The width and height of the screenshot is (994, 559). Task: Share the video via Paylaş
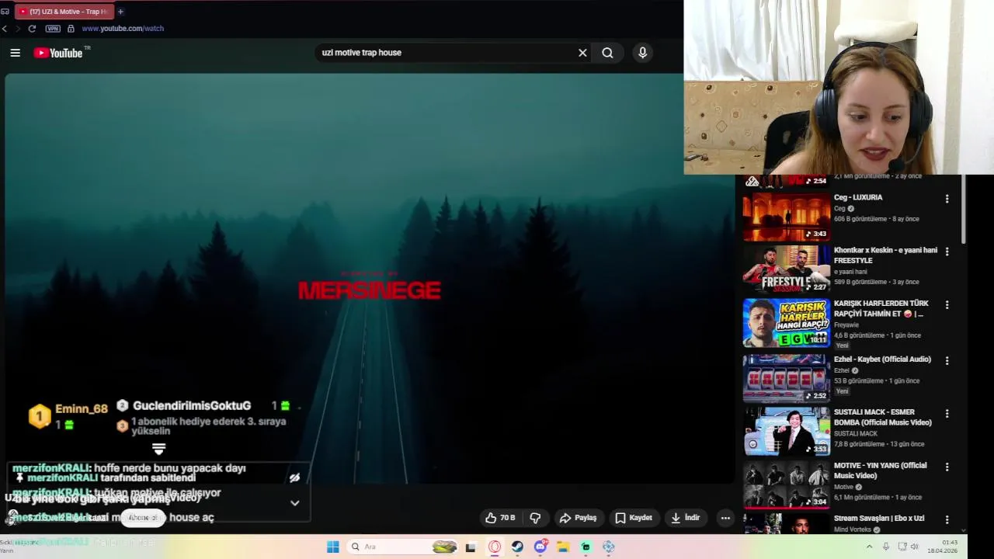pyautogui.click(x=579, y=518)
